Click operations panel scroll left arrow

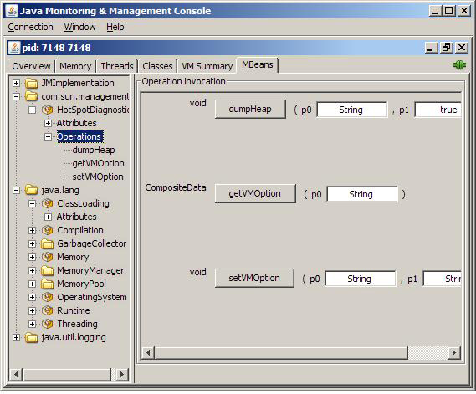pyautogui.click(x=148, y=353)
